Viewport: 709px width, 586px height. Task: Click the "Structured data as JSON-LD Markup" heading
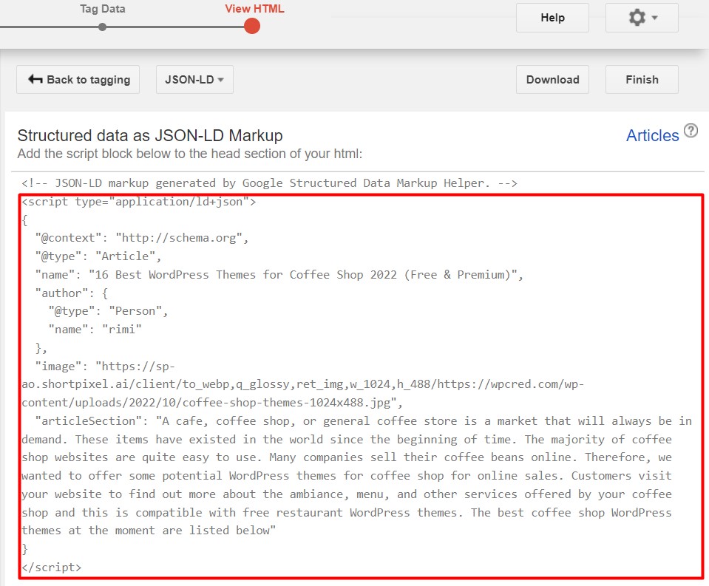point(150,135)
